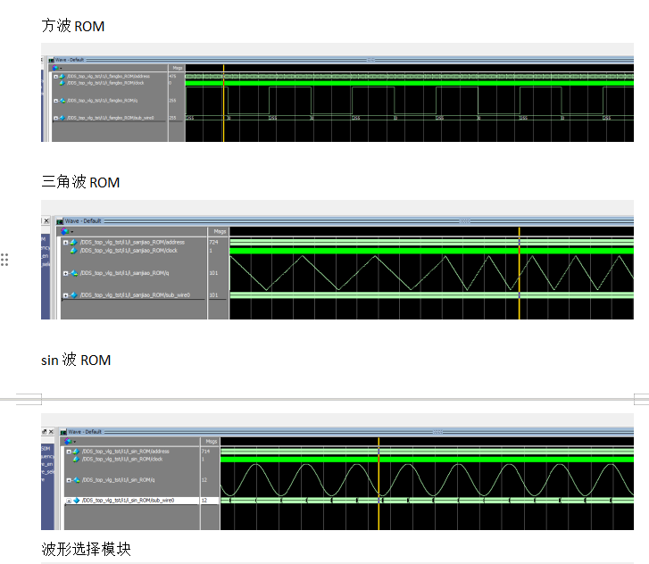This screenshot has height=564, width=649.
Task: Open signal format icon in square wave panel
Action: [x=54, y=68]
